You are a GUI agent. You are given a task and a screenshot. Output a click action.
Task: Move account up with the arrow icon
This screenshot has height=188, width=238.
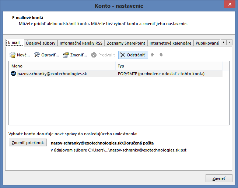coord(153,55)
